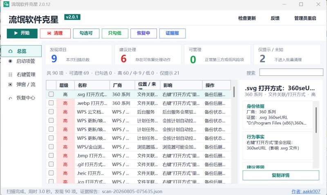Viewport: 327px width, 195px height.
Task: Click the 恢复中 button
Action: [143, 33]
